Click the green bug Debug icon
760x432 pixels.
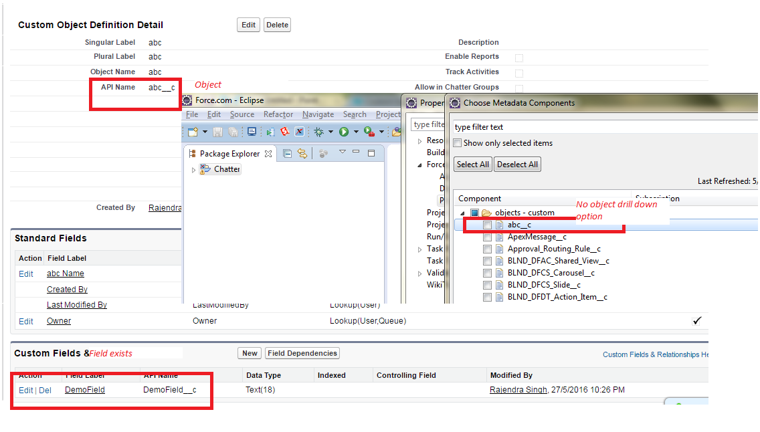pyautogui.click(x=320, y=132)
